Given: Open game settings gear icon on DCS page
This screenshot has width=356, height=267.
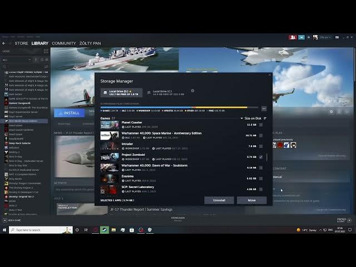Looking at the screenshot, I should click(x=332, y=112).
